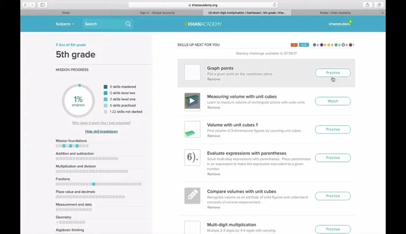Screen dimensions: 406x234
Task: Click in the Search input field
Action: 103,24
